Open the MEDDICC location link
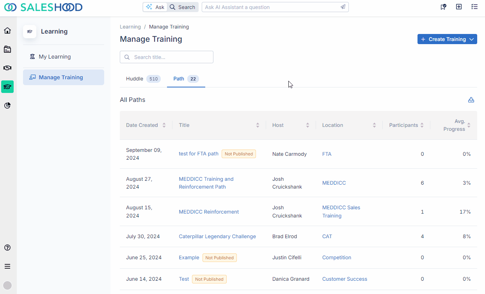Image resolution: width=485 pixels, height=294 pixels. click(334, 183)
